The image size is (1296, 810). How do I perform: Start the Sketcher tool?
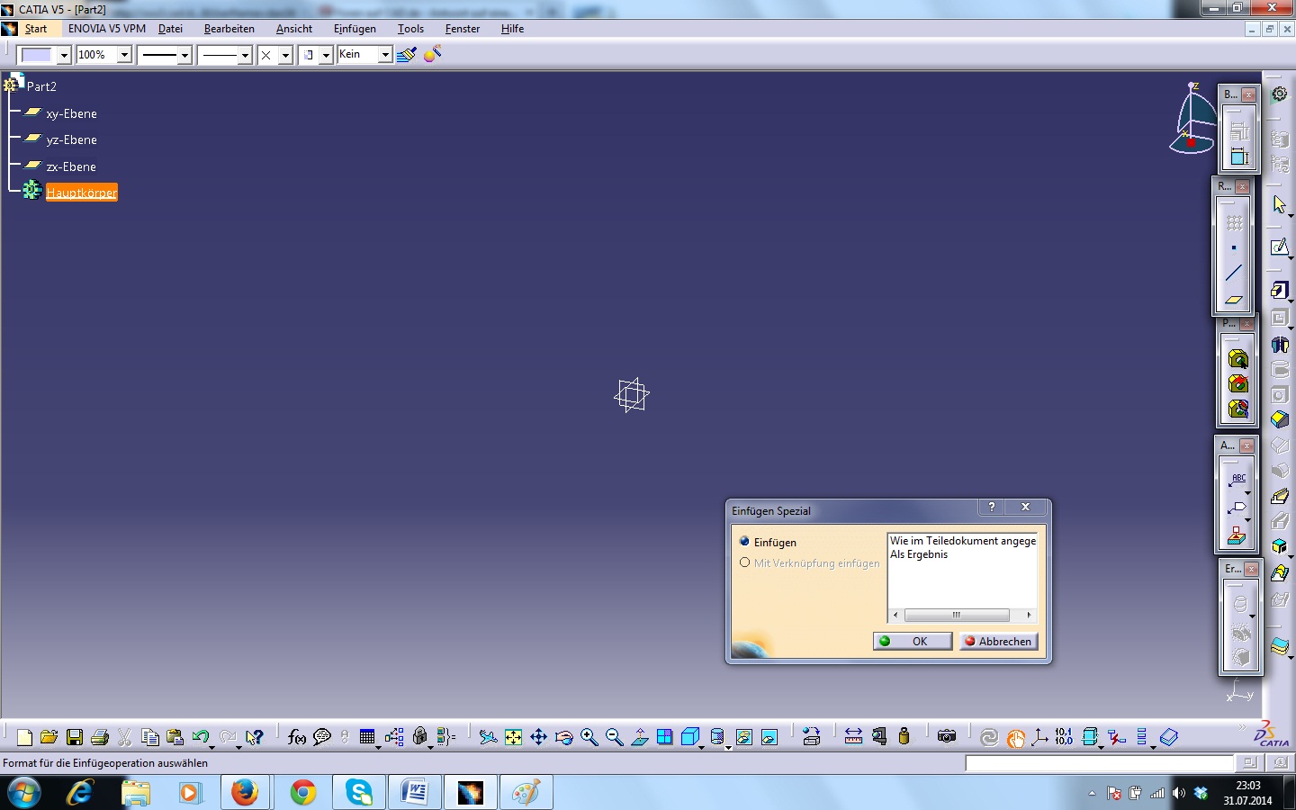pyautogui.click(x=1280, y=247)
